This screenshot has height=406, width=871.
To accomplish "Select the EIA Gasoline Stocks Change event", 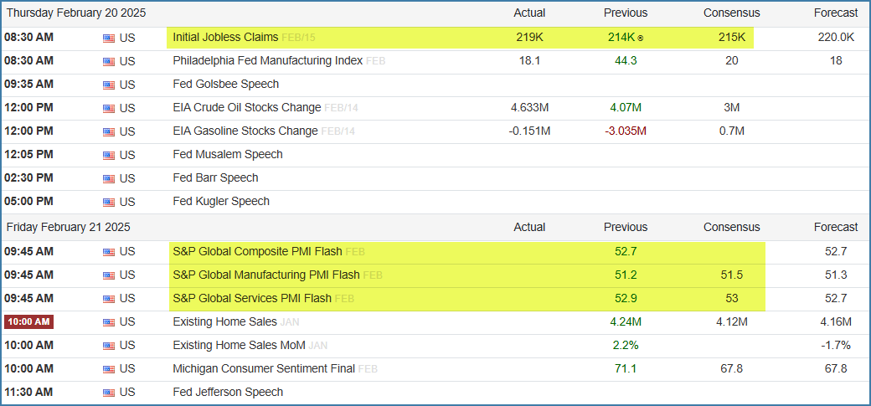I will (x=245, y=131).
